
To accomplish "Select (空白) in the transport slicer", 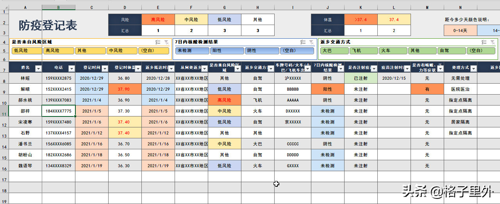I will pyautogui.click(x=481, y=50).
